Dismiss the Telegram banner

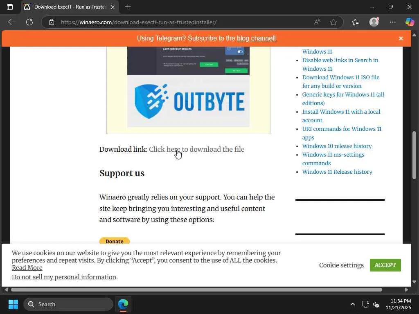(401, 38)
